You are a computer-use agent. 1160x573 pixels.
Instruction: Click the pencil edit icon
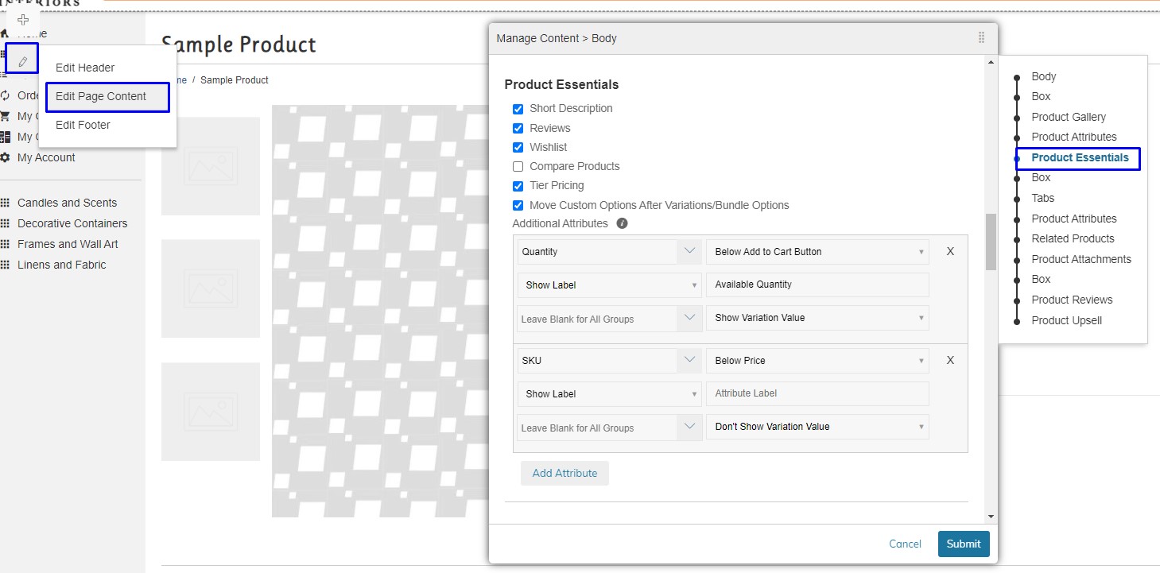23,61
